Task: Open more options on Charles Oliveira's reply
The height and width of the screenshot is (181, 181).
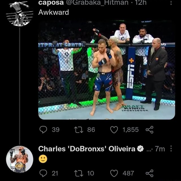Action: [x=171, y=148]
